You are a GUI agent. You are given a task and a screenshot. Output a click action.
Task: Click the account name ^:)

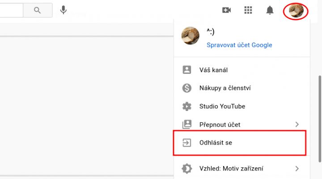[x=211, y=32]
